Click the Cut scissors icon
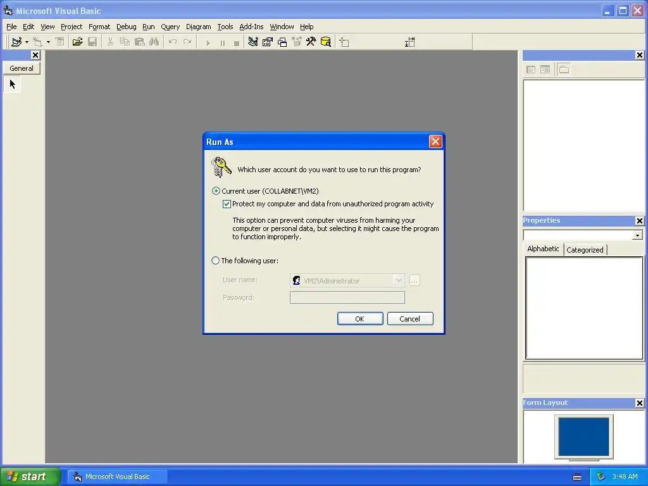The height and width of the screenshot is (486, 648). [110, 42]
